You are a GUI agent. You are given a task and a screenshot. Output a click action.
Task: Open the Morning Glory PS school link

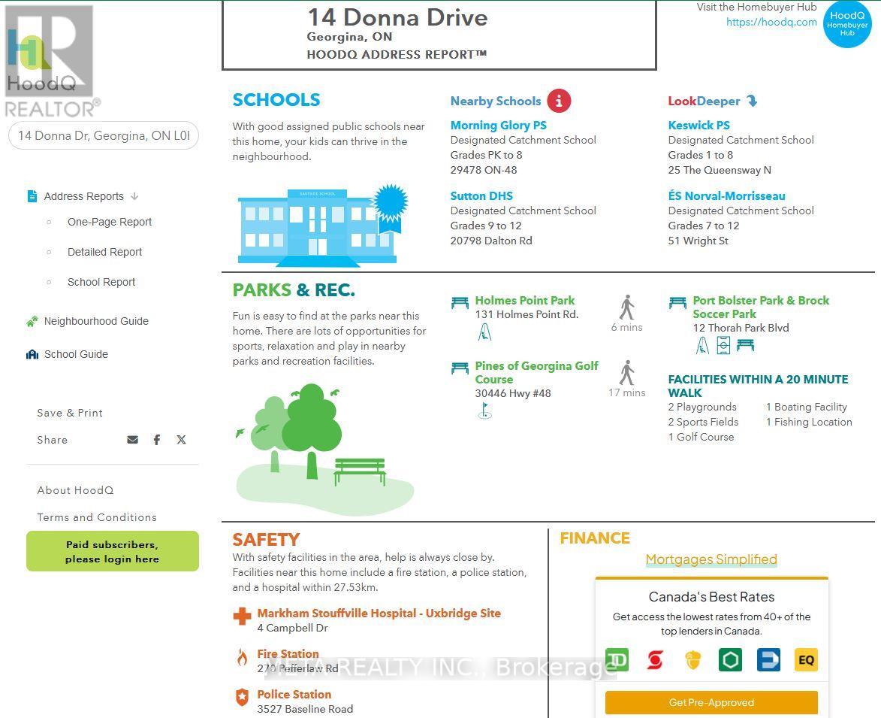click(499, 125)
